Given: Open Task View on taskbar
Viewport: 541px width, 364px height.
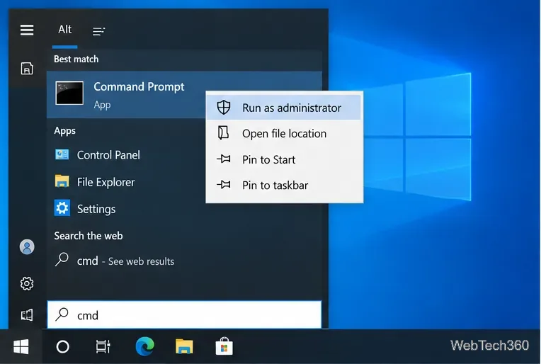Looking at the screenshot, I should pyautogui.click(x=103, y=346).
